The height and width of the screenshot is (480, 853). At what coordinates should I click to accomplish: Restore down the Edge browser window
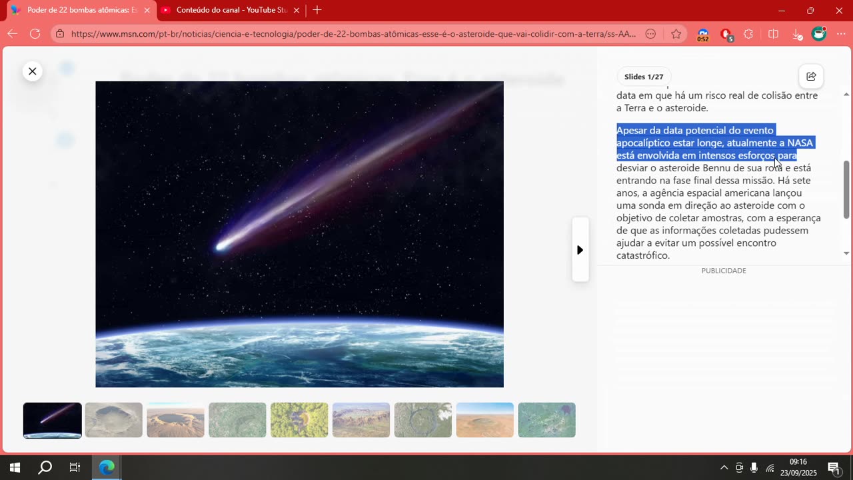point(810,10)
